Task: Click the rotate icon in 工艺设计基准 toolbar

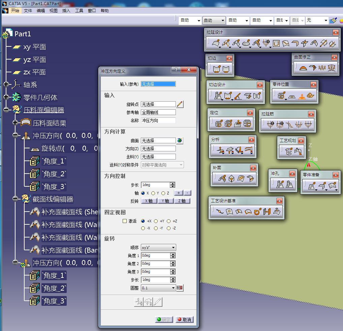Action: click(257, 211)
